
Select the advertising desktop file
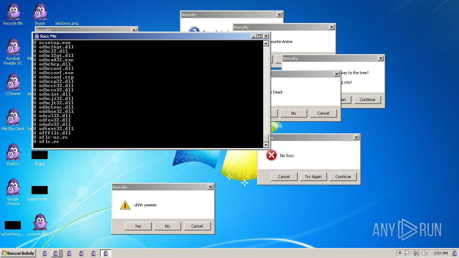(13, 228)
